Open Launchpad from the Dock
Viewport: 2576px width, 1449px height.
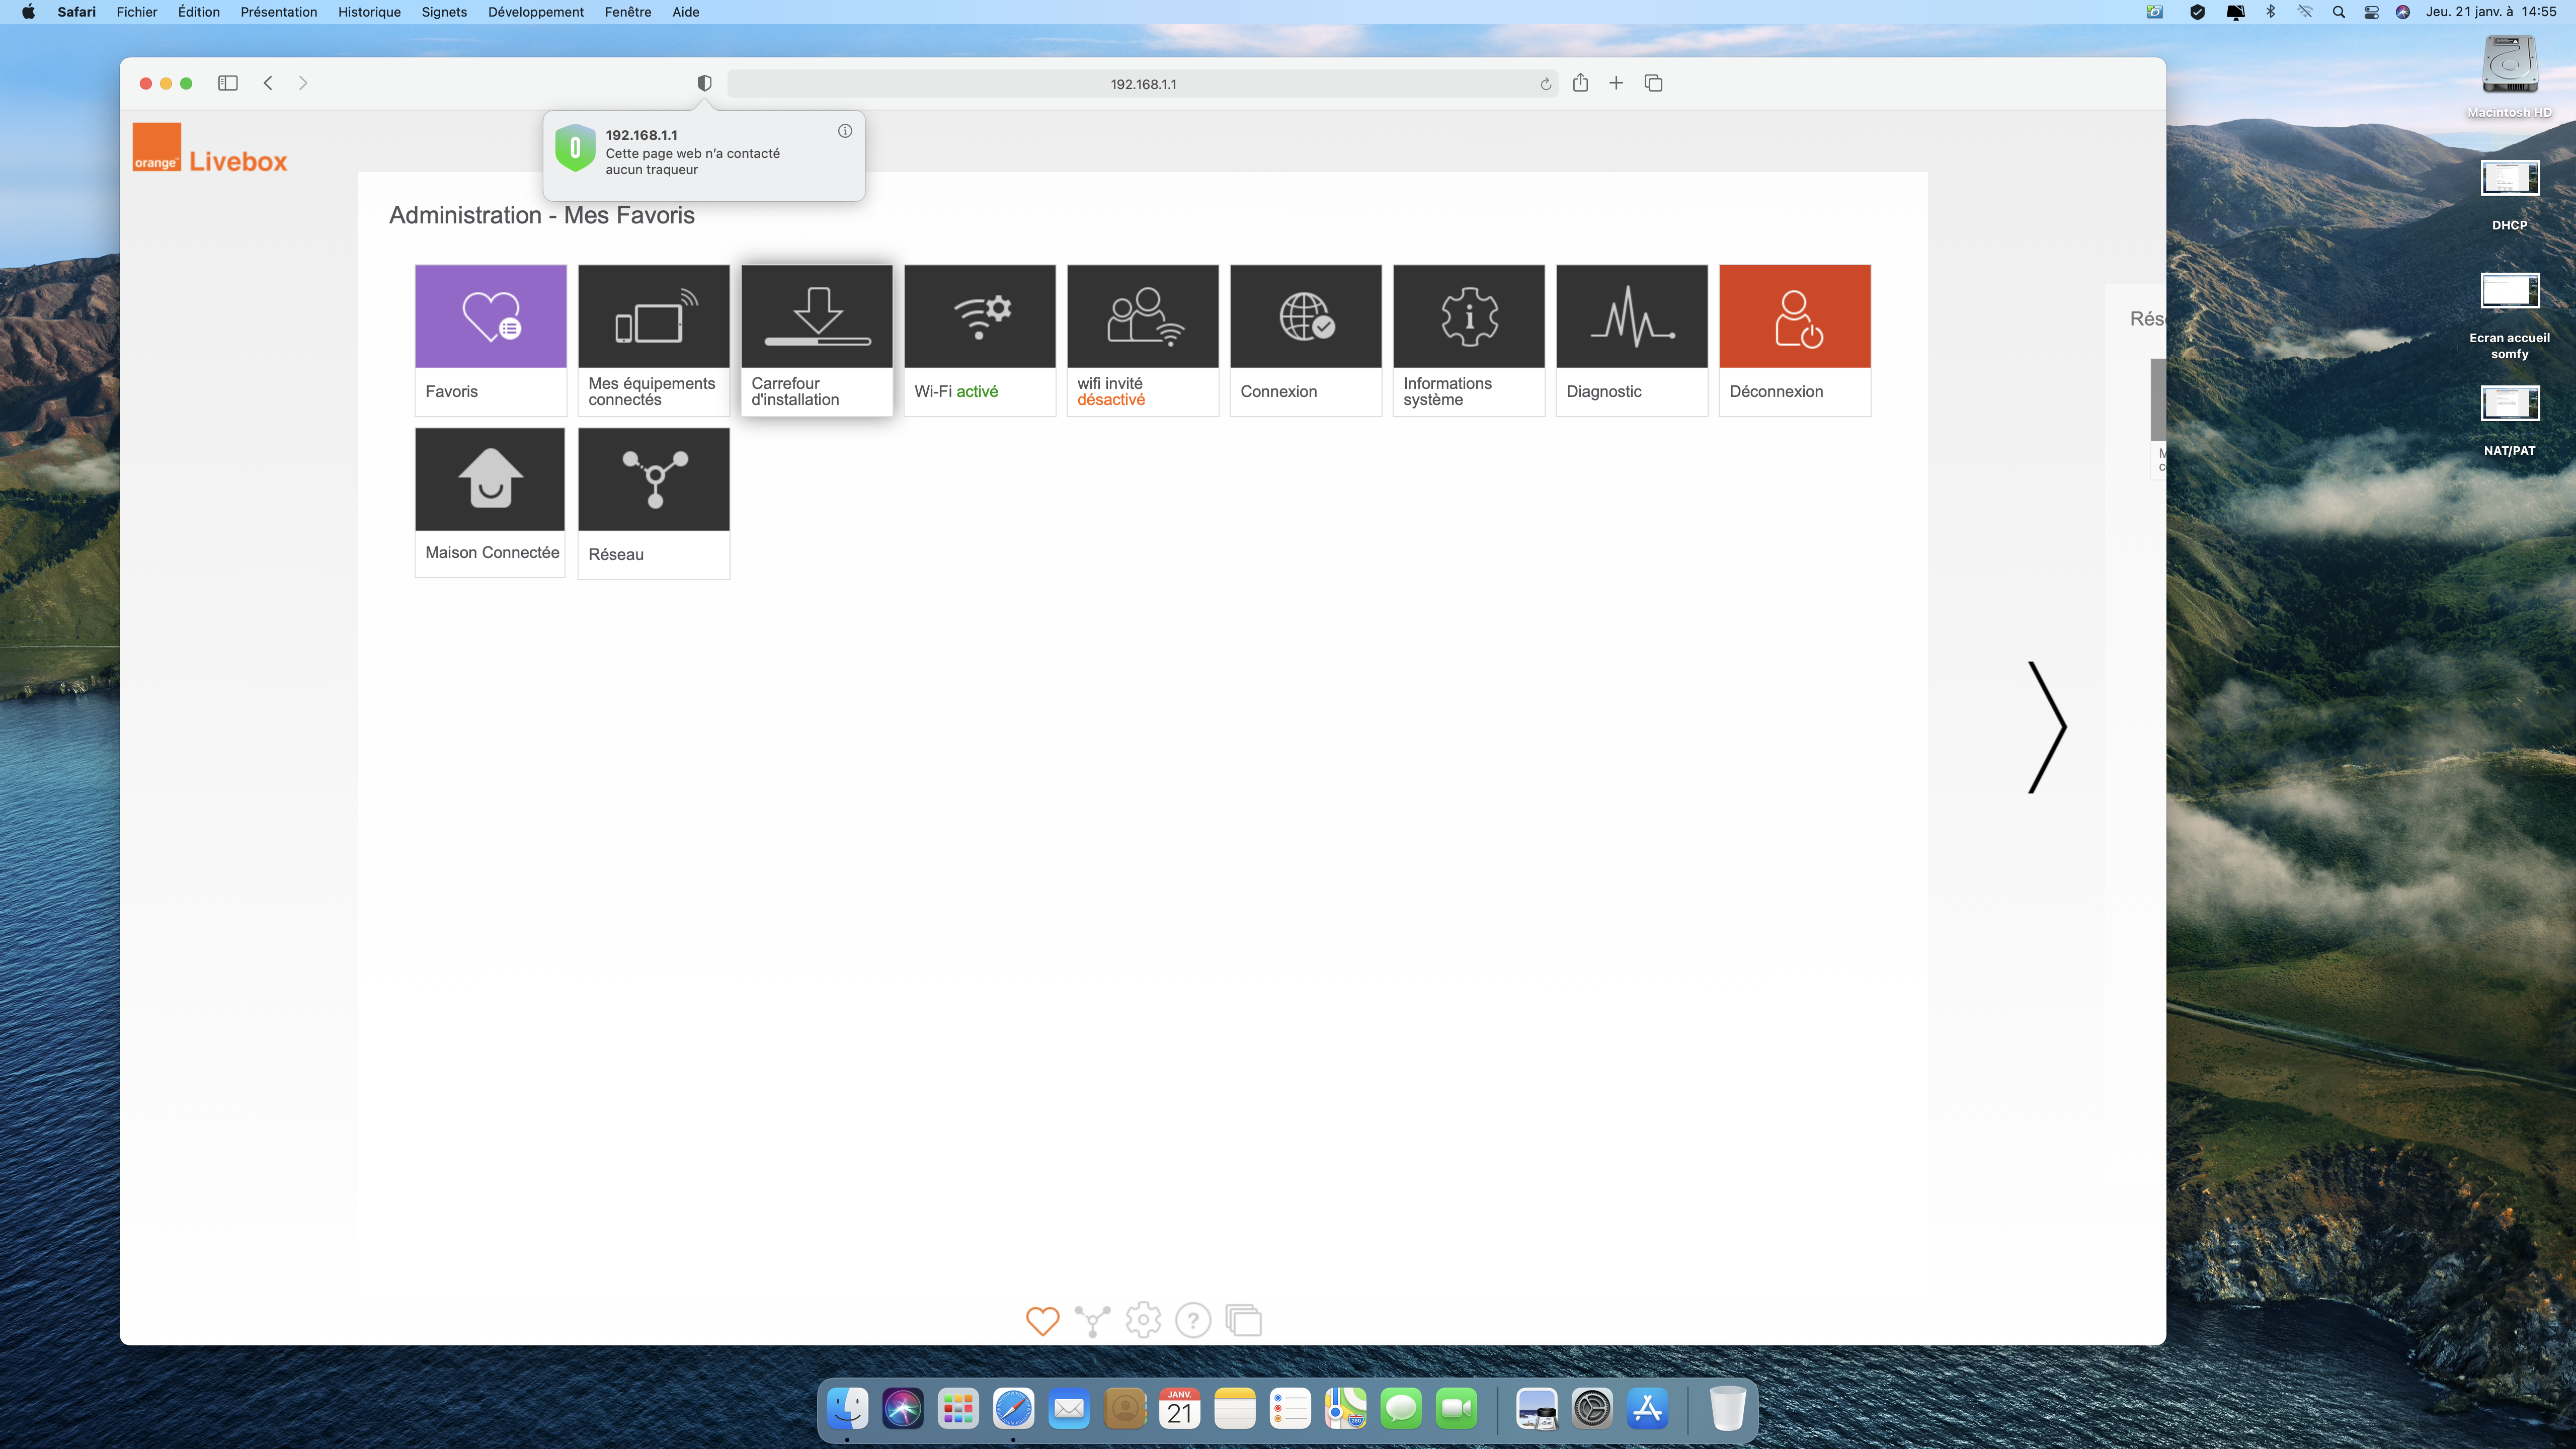(958, 1409)
